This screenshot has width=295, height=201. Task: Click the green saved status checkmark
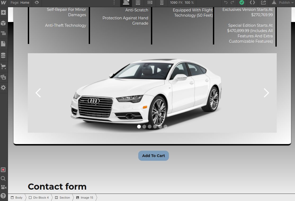pos(242,2)
